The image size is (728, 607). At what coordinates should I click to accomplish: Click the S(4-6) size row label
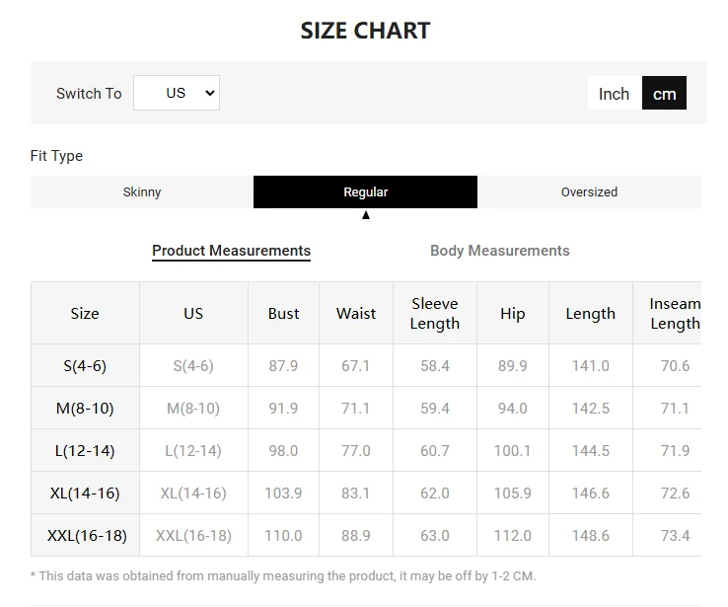click(85, 366)
